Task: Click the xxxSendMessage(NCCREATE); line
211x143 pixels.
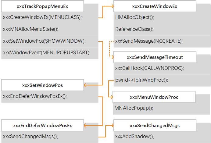Action: (149, 41)
